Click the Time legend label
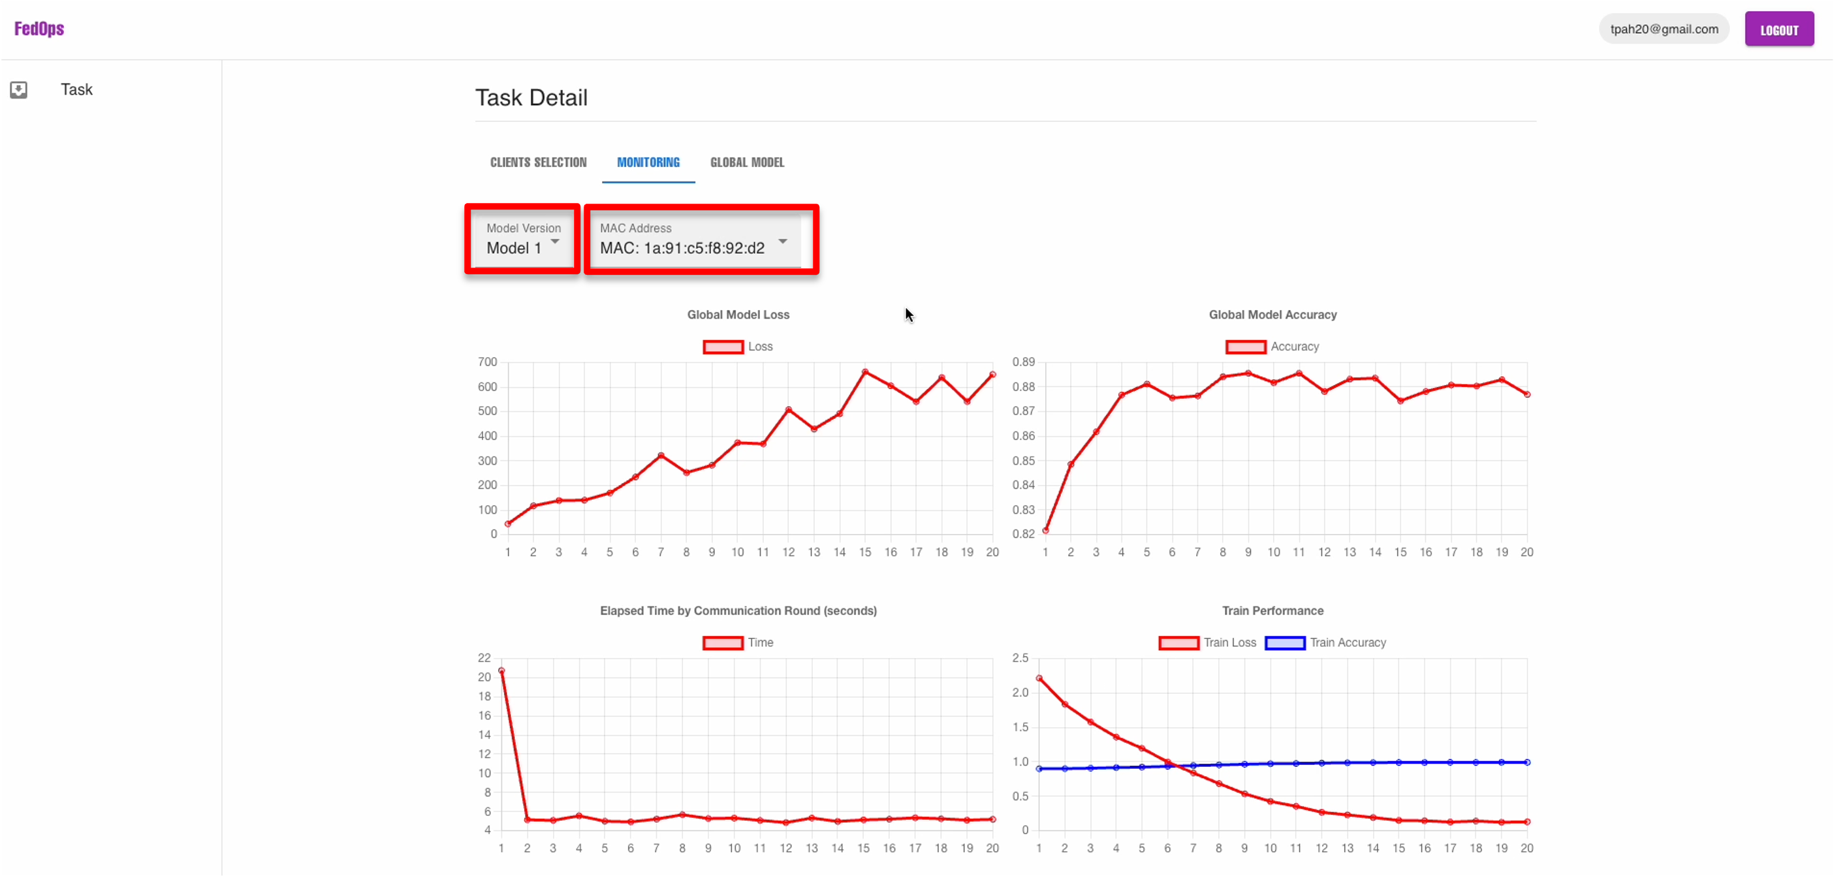 (x=760, y=642)
